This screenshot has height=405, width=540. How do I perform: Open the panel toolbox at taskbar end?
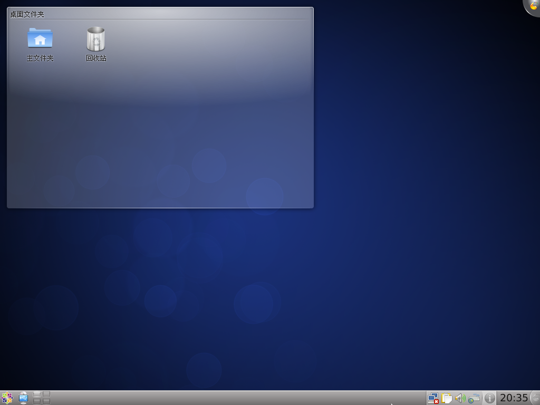coord(536,398)
